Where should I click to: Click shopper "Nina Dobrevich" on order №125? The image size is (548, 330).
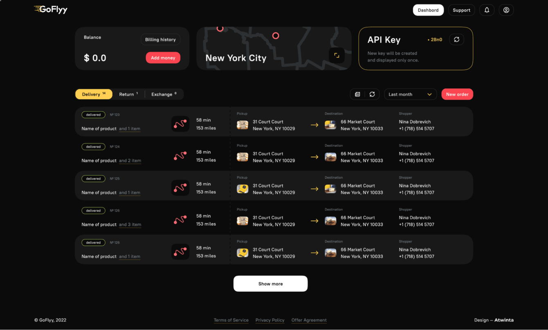415,186
